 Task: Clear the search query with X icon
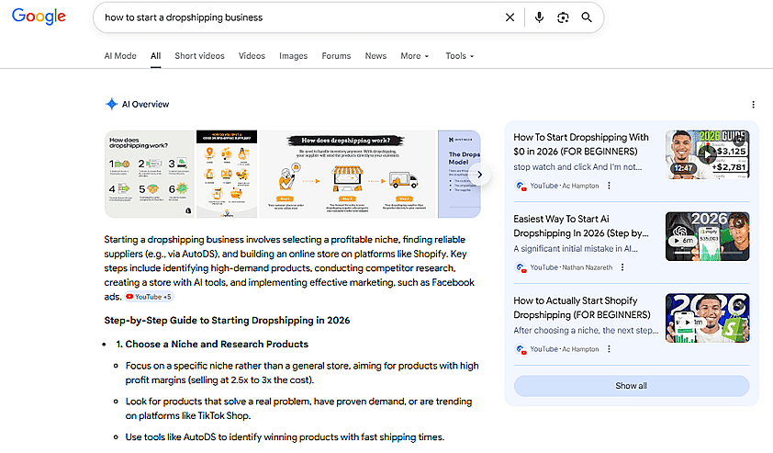point(510,17)
